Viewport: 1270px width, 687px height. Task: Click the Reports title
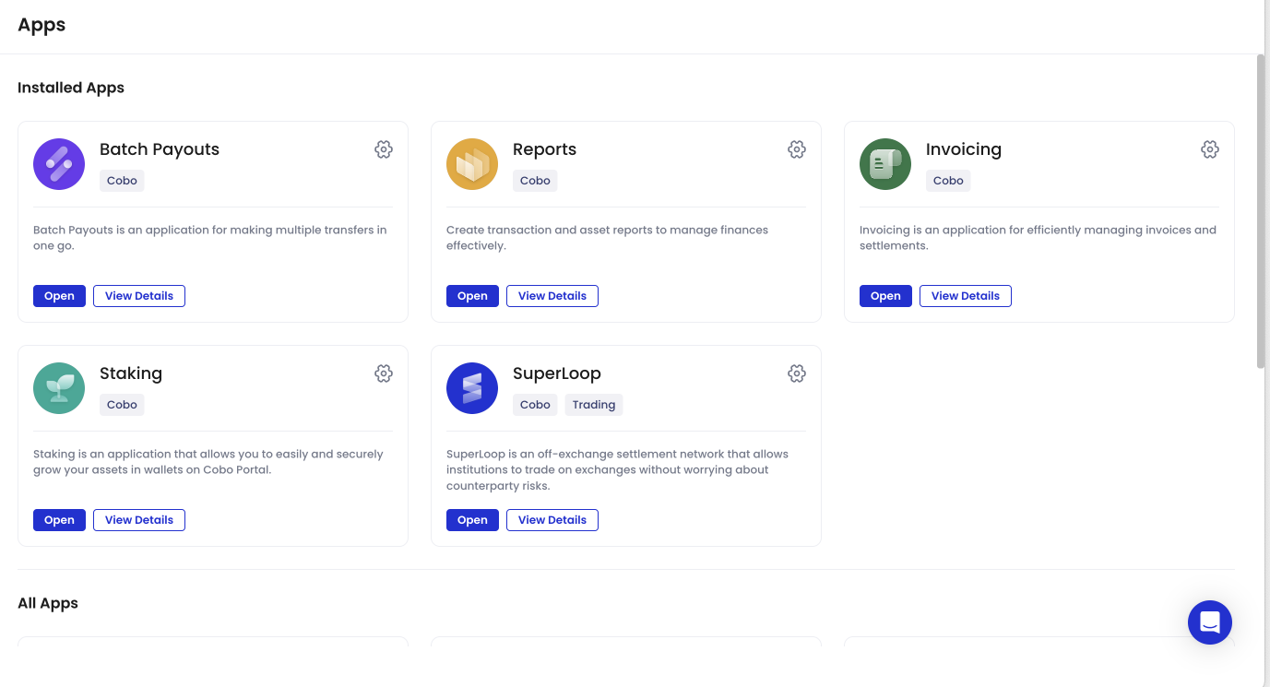click(x=544, y=149)
